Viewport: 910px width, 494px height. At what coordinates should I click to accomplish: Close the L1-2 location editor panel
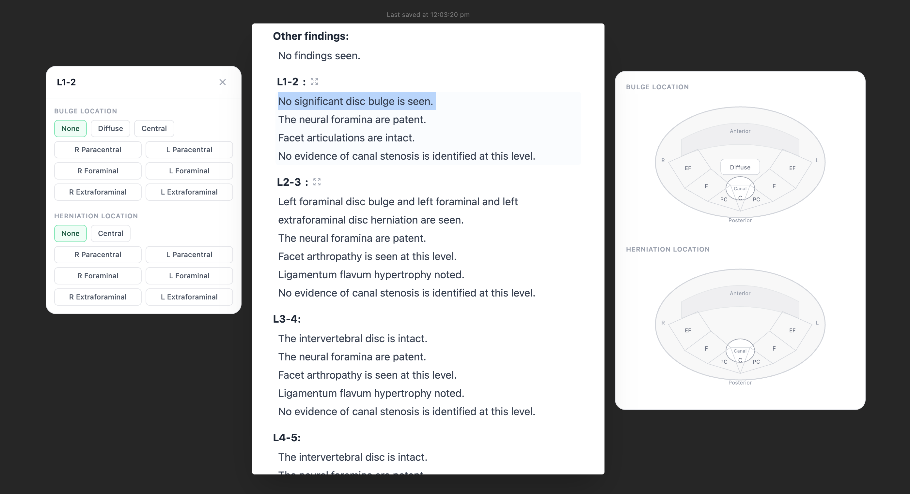223,82
